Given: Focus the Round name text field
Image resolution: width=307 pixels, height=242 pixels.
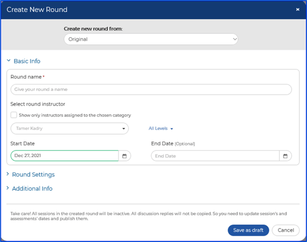Looking at the screenshot, I should click(x=151, y=90).
